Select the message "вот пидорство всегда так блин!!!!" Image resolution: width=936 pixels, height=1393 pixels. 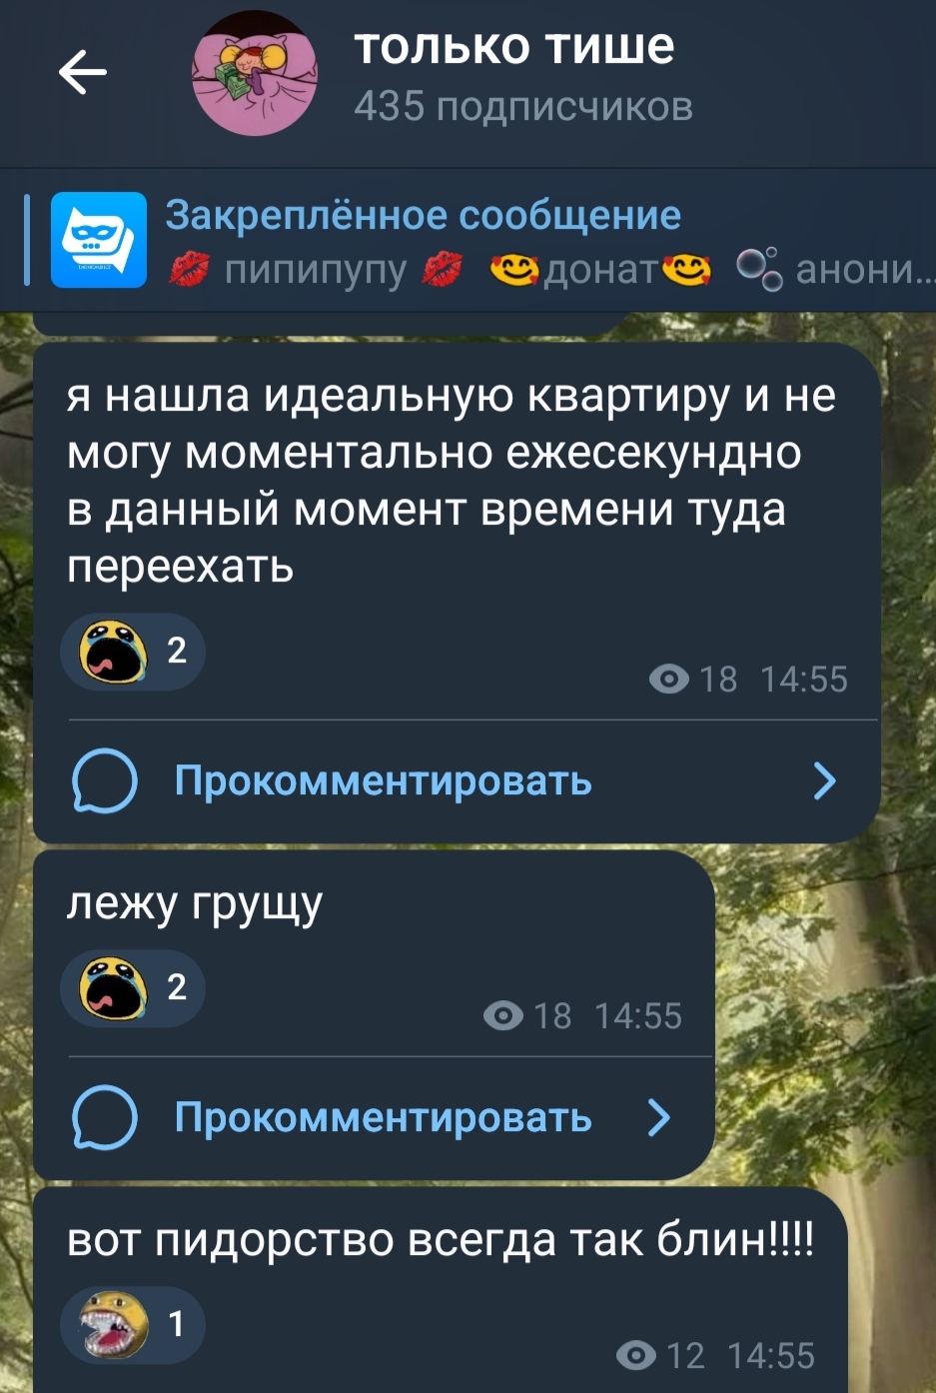[441, 1240]
